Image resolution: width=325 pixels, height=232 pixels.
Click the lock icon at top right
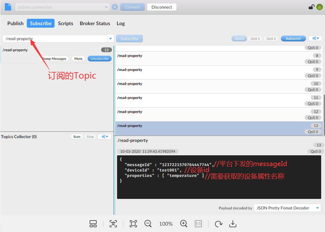311,7
